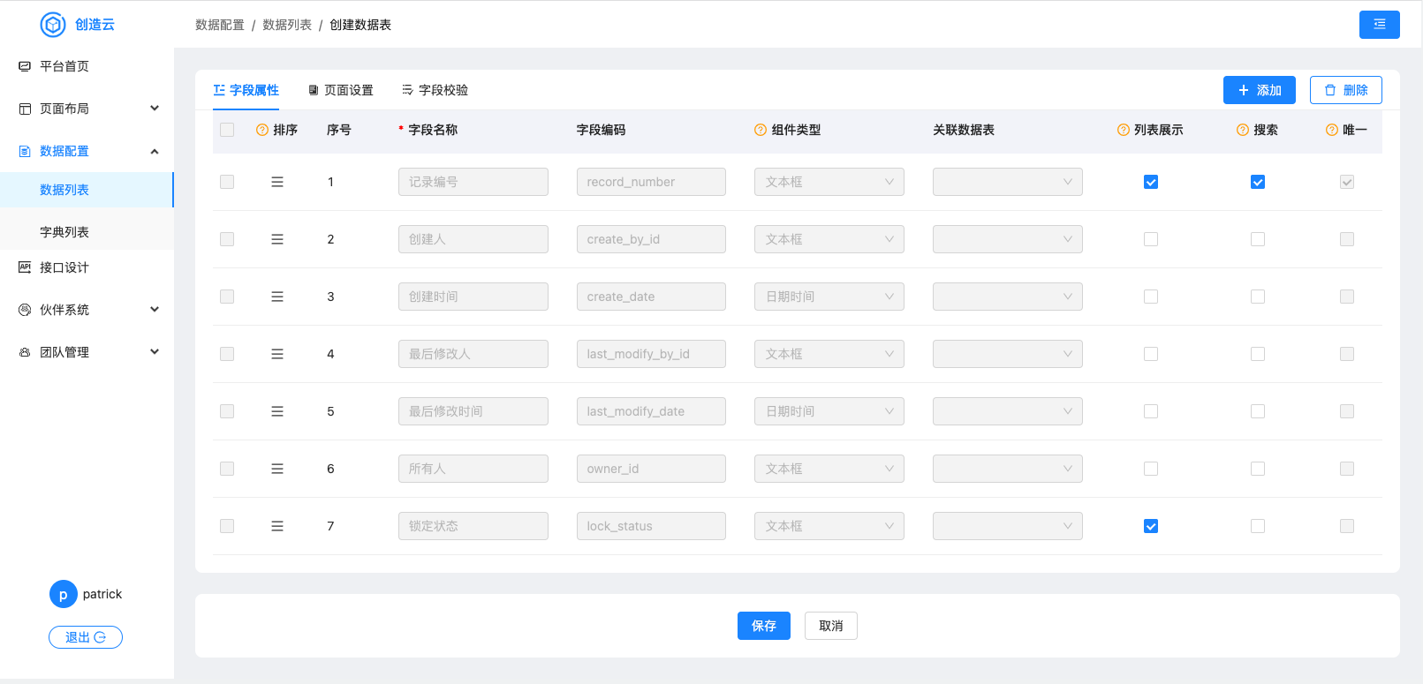Go to 数据配置 breadcrumb link
The width and height of the screenshot is (1423, 684).
[x=220, y=25]
